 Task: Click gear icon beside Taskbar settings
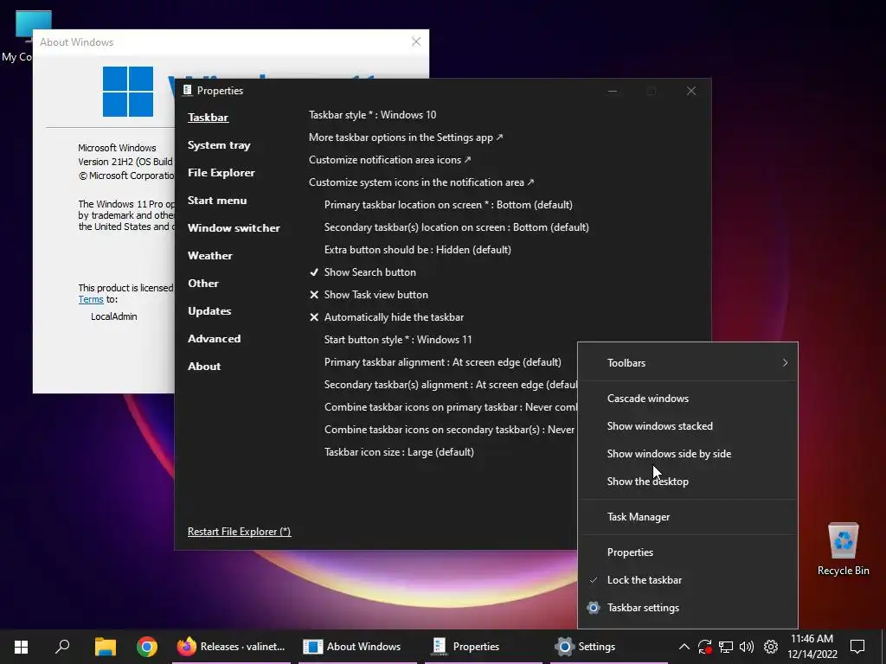pyautogui.click(x=593, y=608)
